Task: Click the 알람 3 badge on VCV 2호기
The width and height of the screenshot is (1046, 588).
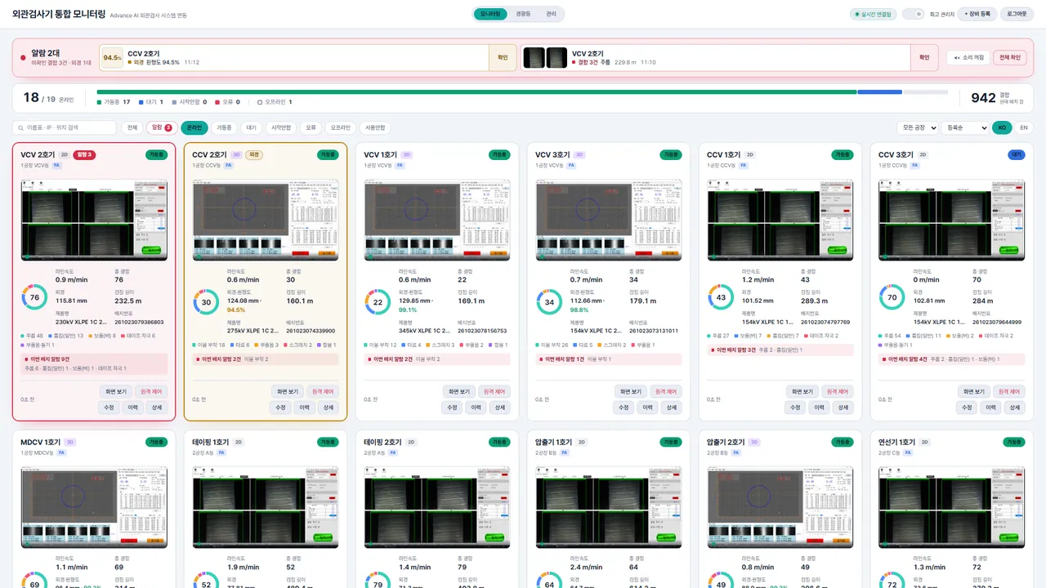Action: (x=84, y=154)
